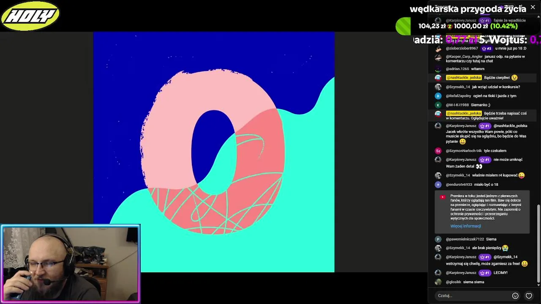The image size is (541, 304).
Task: Open avatar of @adrian.1265
Action: coord(438,69)
